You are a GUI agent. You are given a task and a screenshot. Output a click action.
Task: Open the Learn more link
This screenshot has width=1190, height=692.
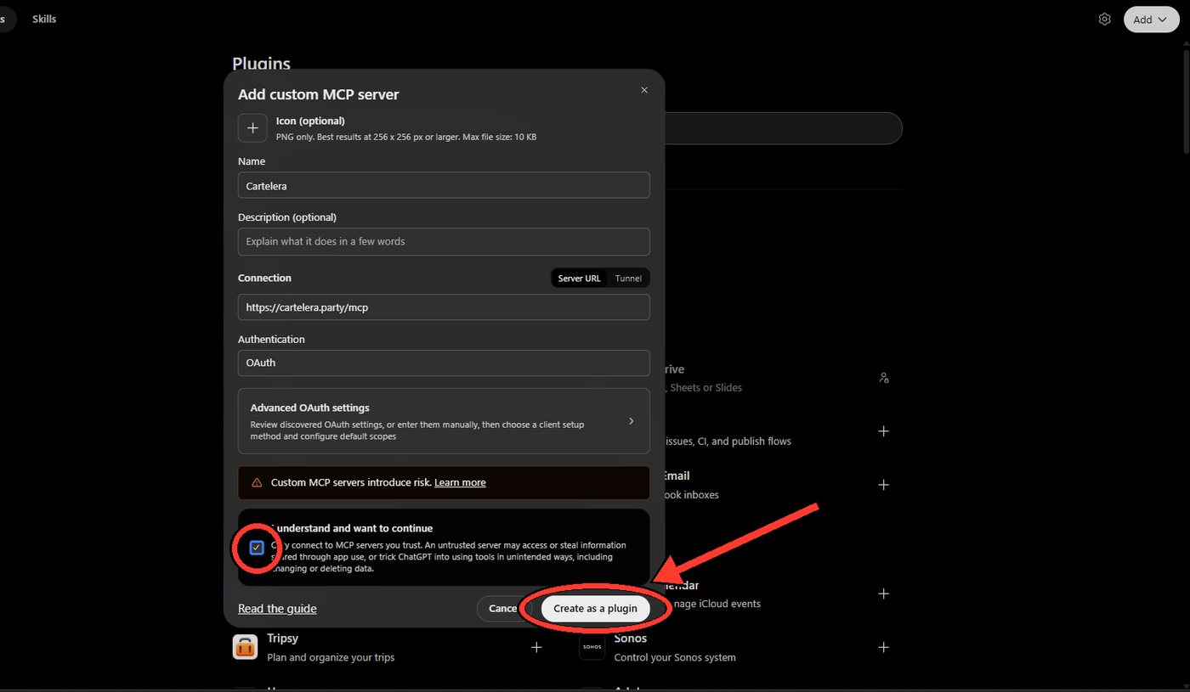[x=460, y=482]
